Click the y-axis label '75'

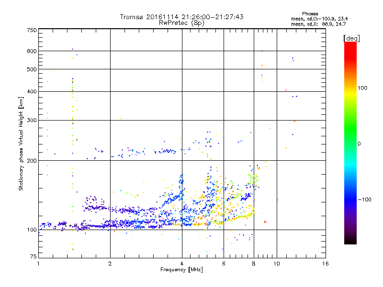(34, 256)
